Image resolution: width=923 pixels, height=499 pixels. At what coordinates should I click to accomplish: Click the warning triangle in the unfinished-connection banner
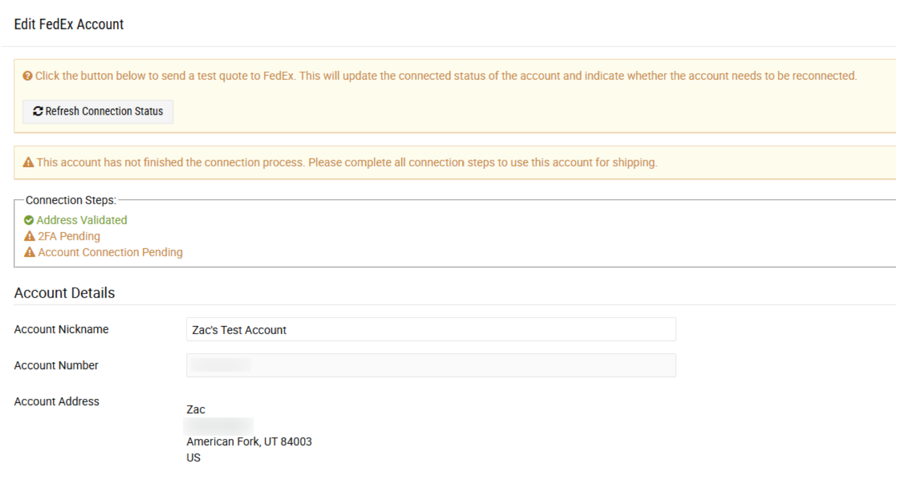[x=29, y=163]
